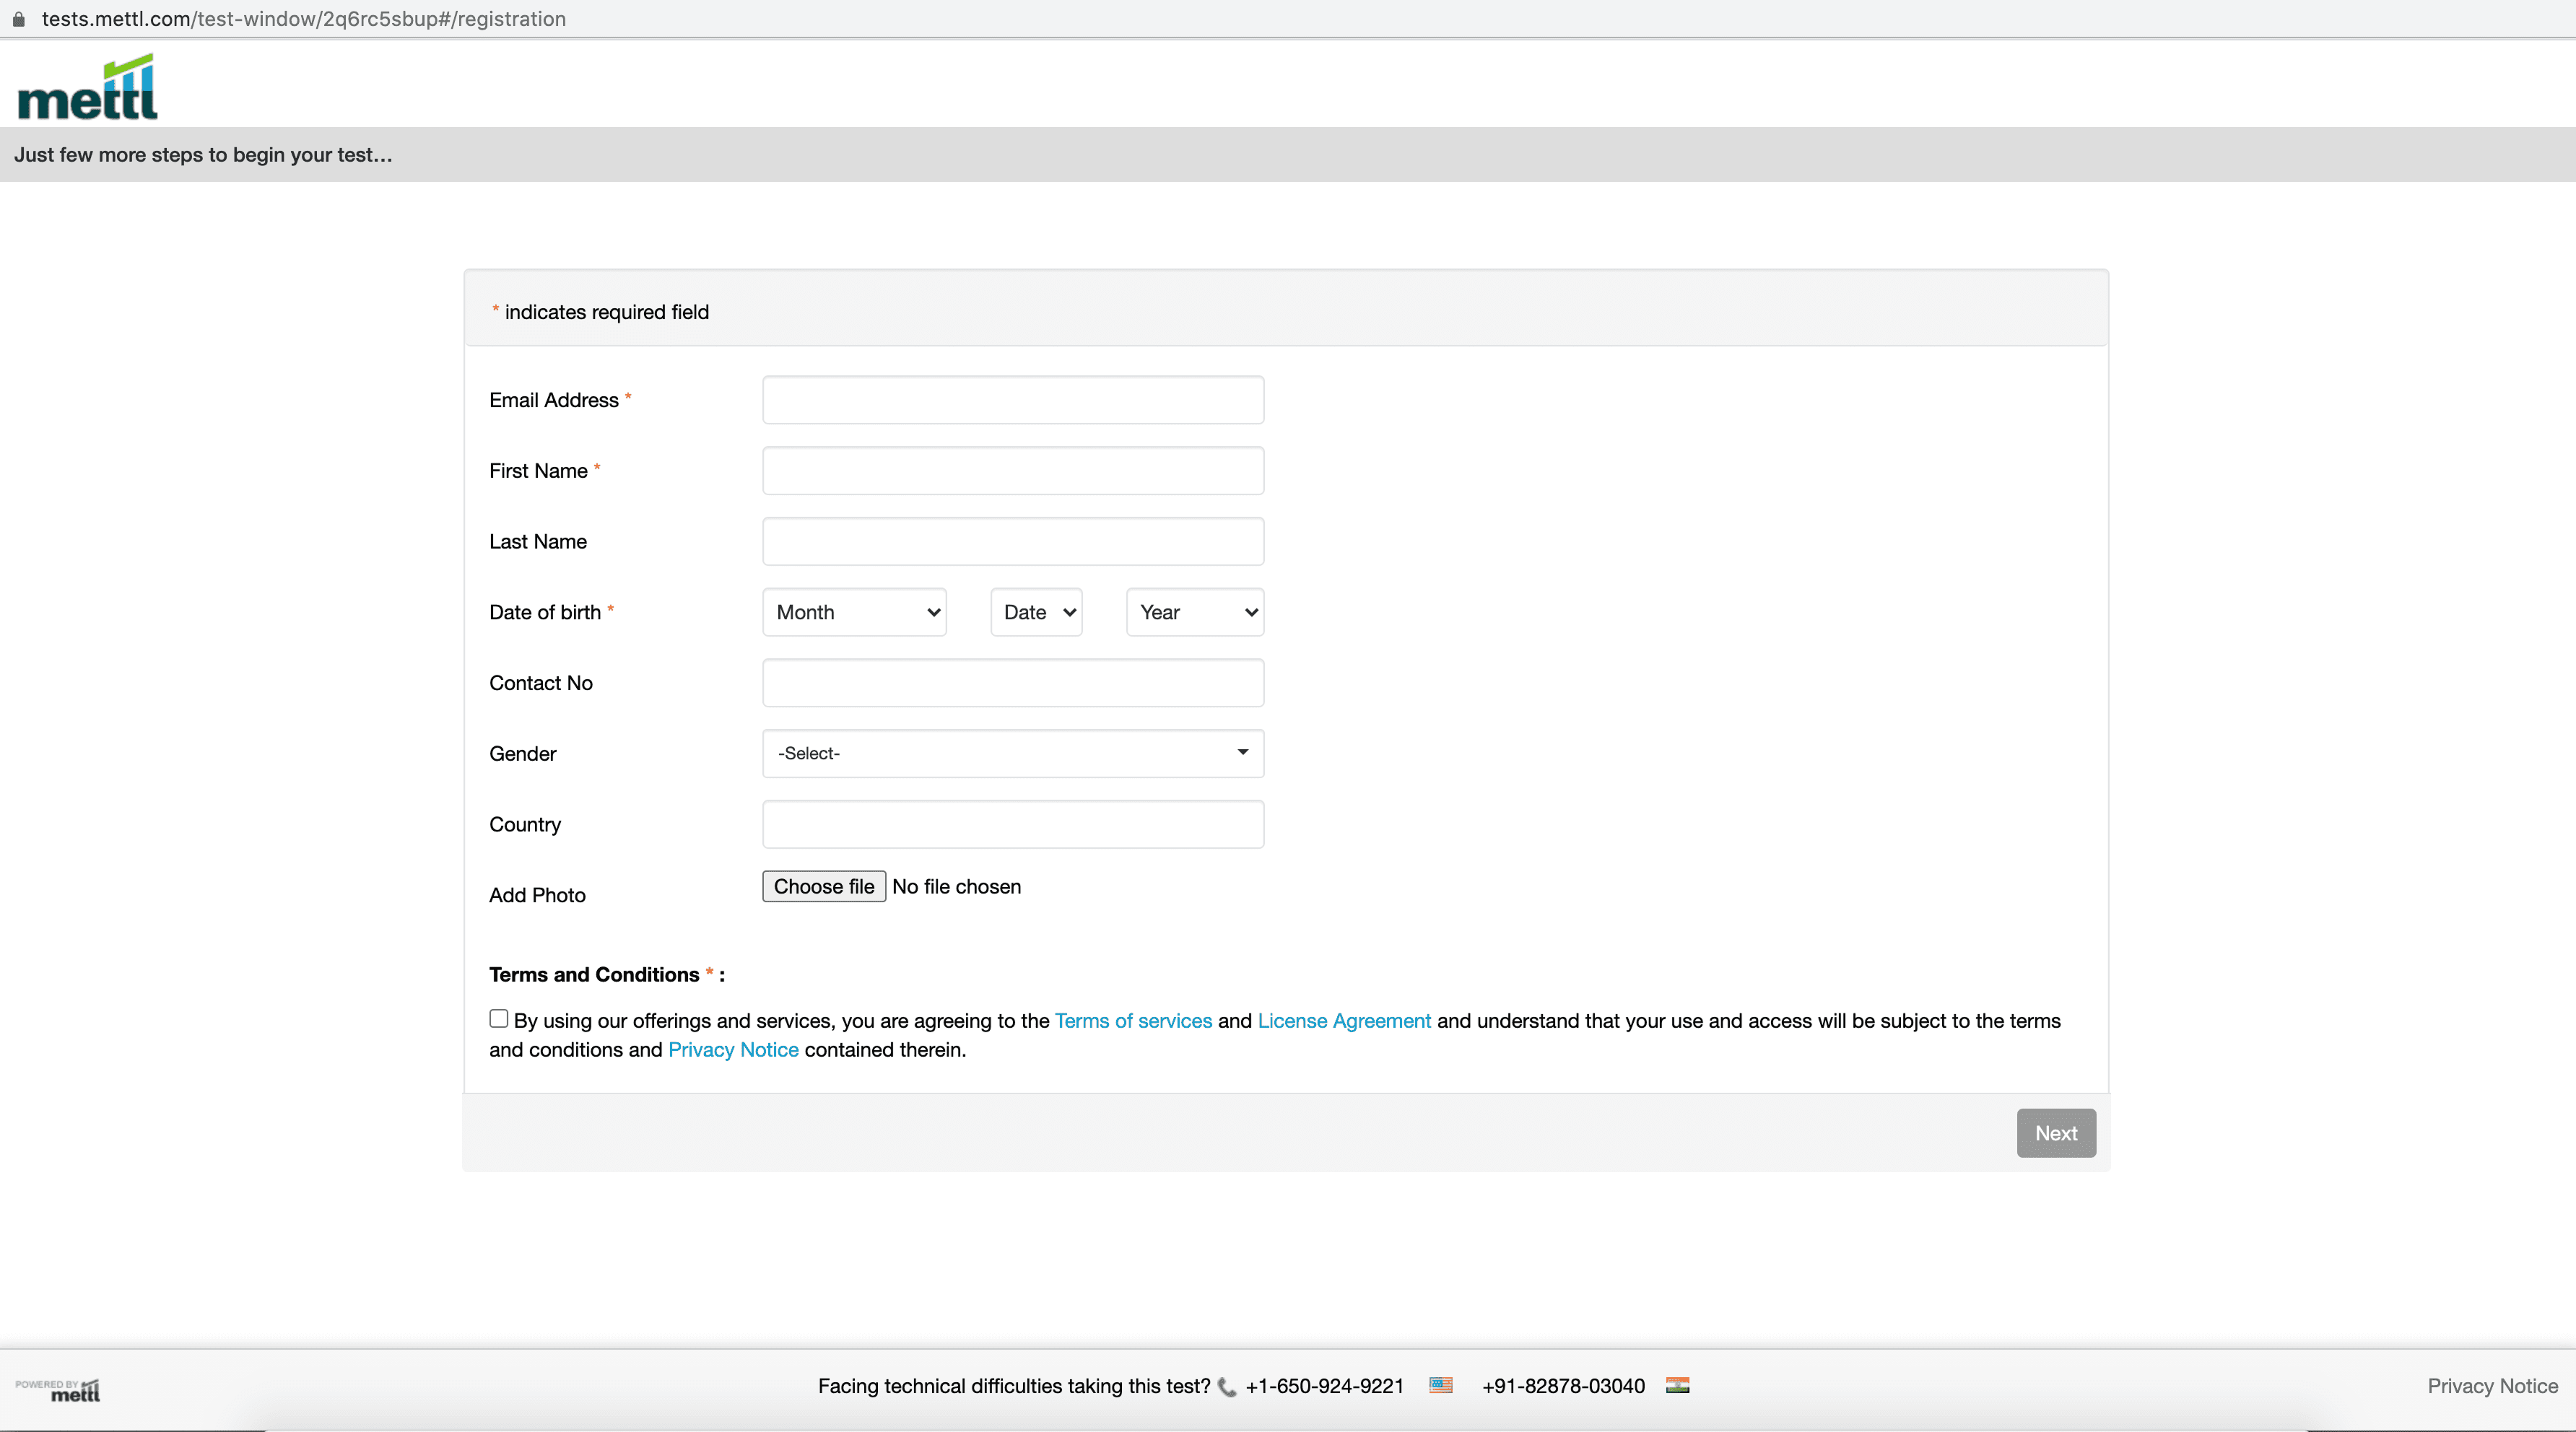Image resolution: width=2576 pixels, height=1432 pixels.
Task: Open Privacy Notice link in terms text
Action: coord(733,1049)
